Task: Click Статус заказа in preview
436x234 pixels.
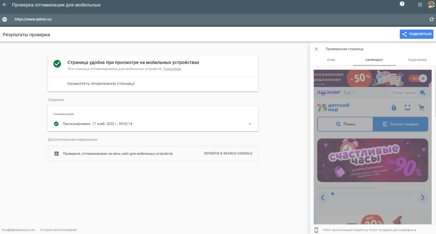Action: [x=404, y=92]
